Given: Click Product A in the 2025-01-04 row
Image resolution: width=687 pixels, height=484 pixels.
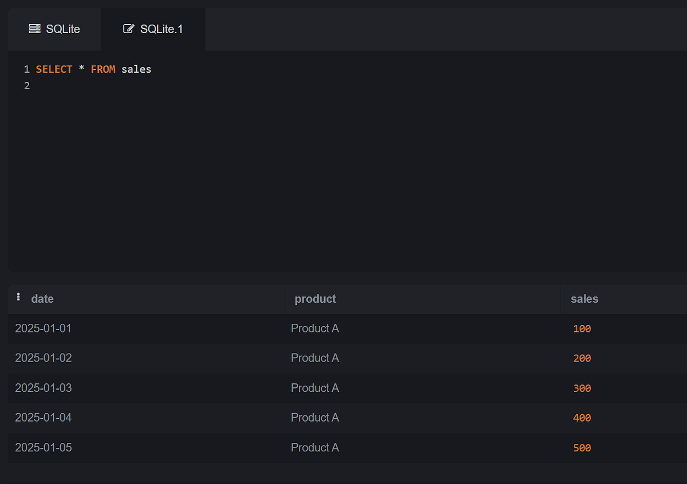Looking at the screenshot, I should pos(315,418).
